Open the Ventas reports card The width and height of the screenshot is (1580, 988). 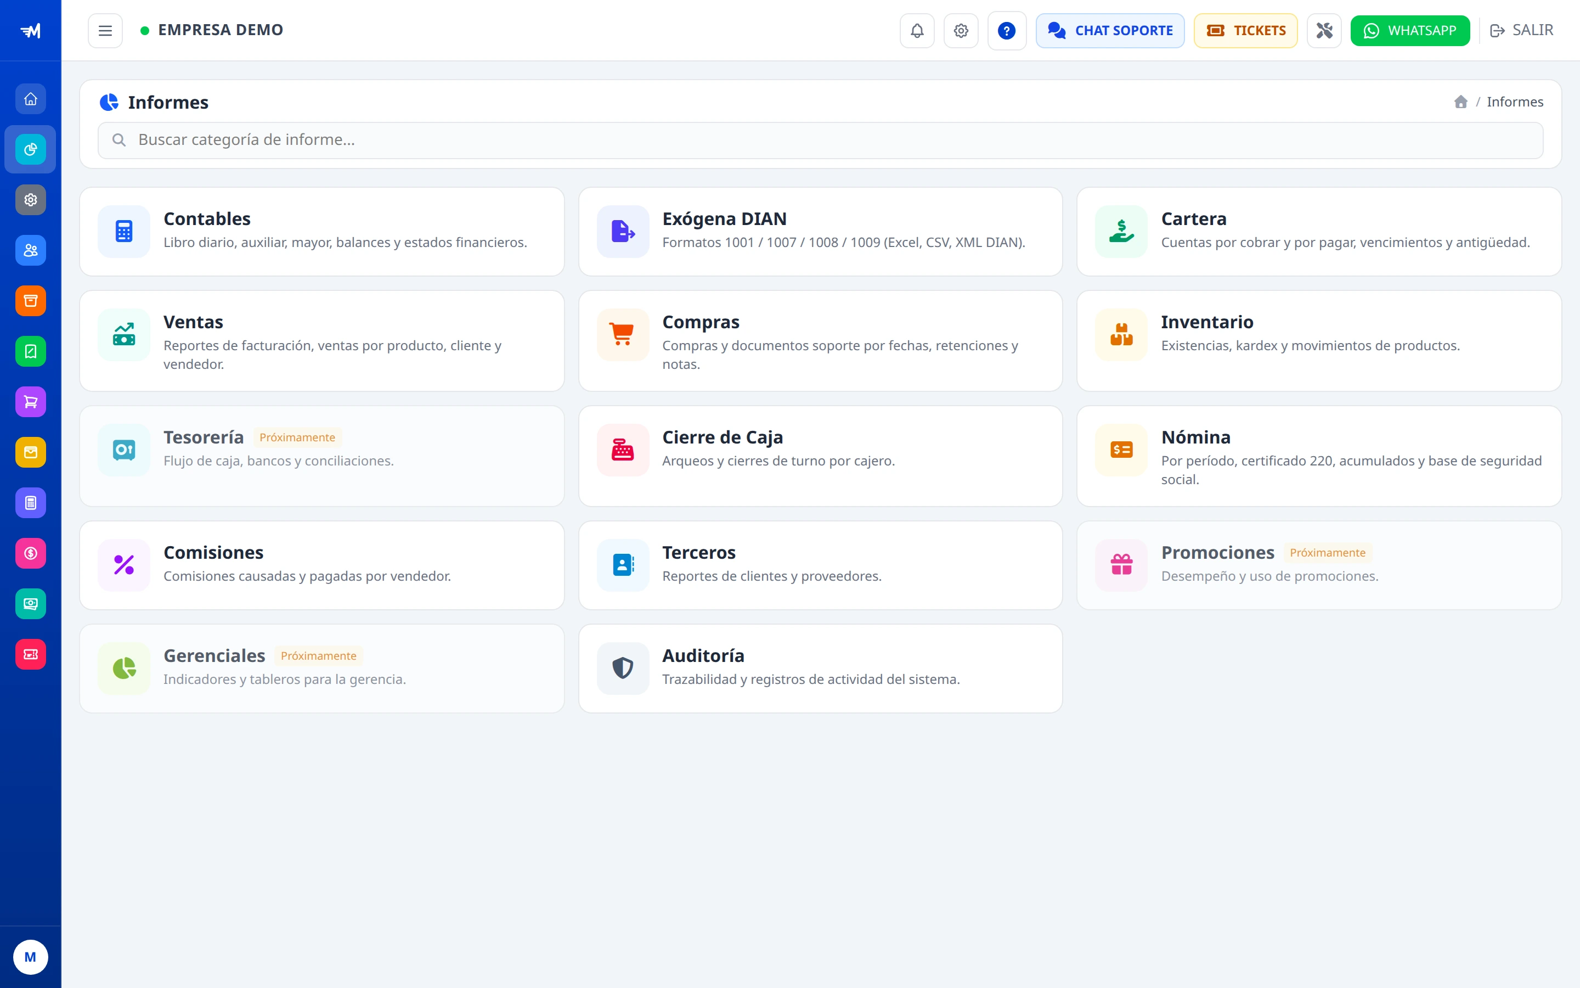pyautogui.click(x=322, y=341)
